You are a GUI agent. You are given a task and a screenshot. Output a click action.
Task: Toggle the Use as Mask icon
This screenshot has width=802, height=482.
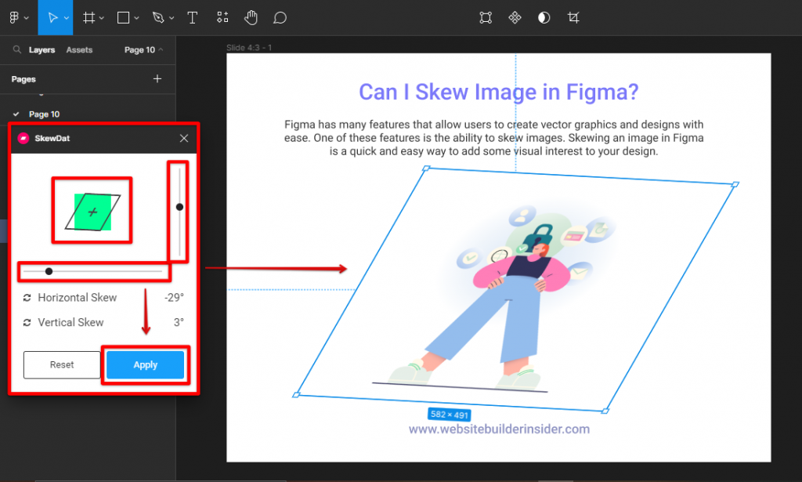pyautogui.click(x=544, y=17)
